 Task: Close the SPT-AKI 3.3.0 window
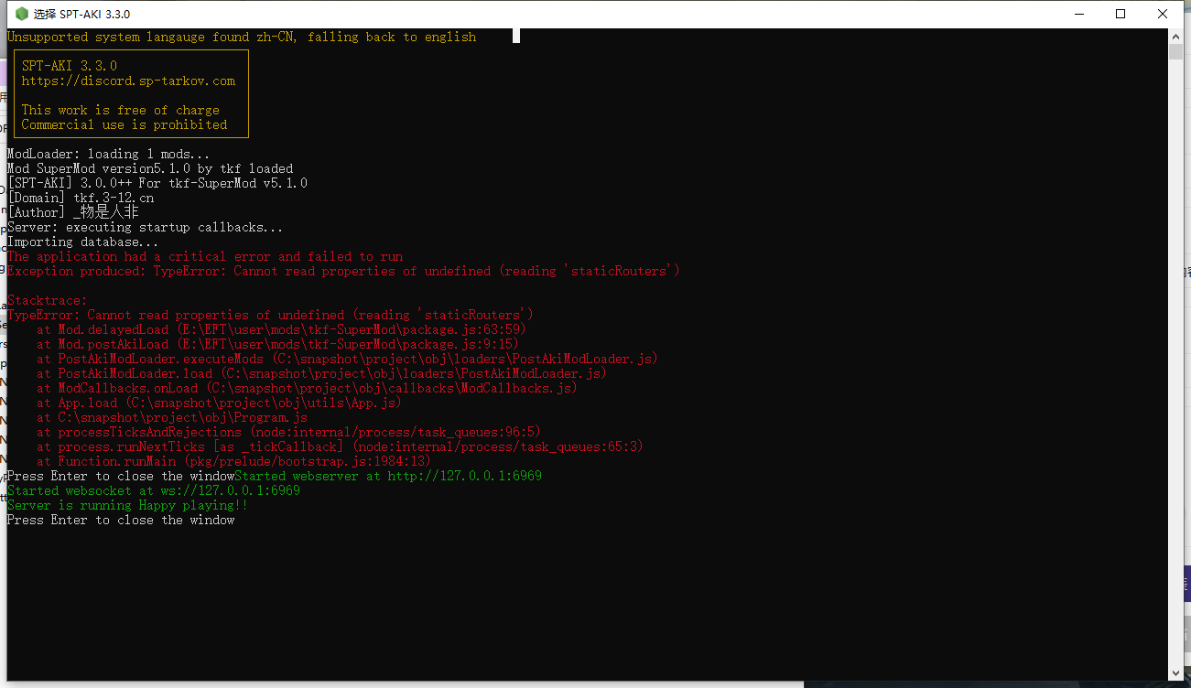[1163, 14]
